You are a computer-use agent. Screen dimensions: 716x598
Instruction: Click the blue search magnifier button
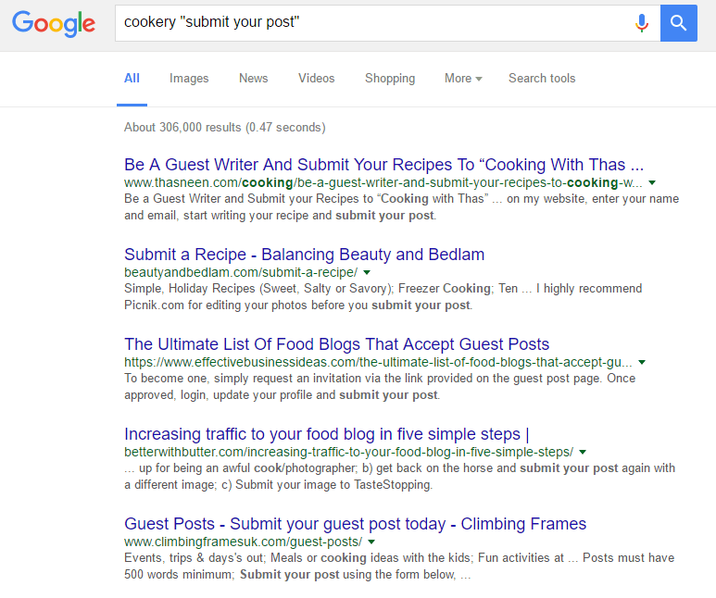click(679, 23)
